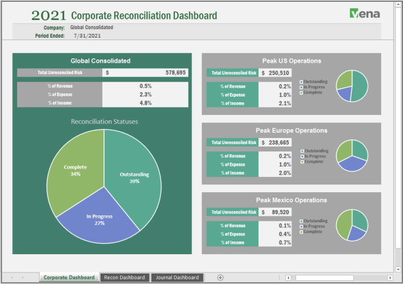Click the Period Ended date 7/31/2021
Screen dimensions: 403x284
pos(86,36)
